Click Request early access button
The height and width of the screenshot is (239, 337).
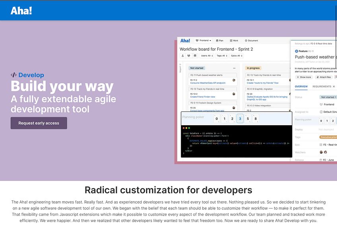tap(39, 123)
